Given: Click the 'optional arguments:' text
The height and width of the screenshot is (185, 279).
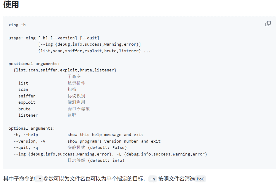Looking at the screenshot, I should click(x=32, y=128).
